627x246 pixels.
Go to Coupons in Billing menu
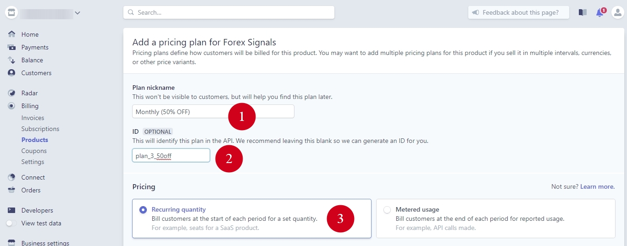pyautogui.click(x=34, y=151)
